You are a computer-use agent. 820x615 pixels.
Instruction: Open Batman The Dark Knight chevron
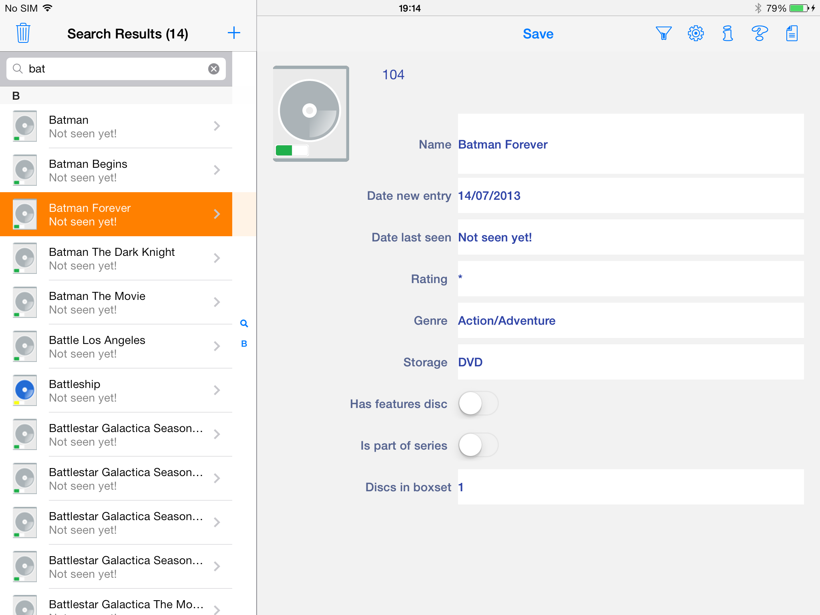click(217, 258)
